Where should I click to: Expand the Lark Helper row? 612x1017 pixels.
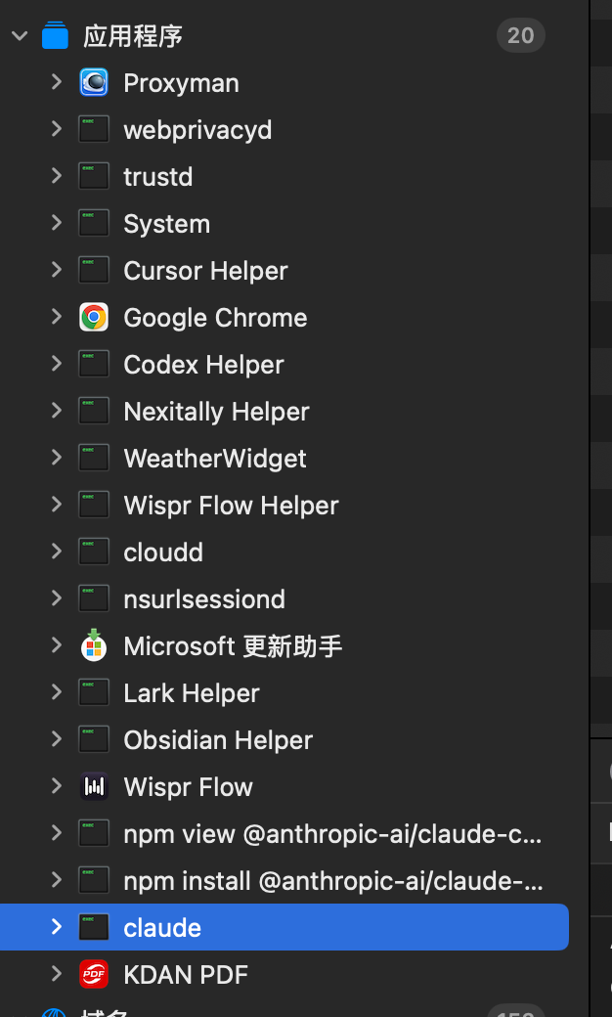pos(57,693)
